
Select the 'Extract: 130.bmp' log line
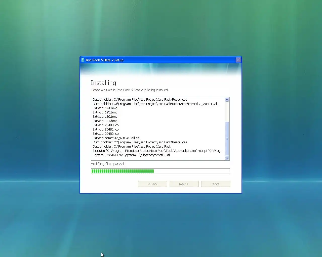[x=105, y=117]
